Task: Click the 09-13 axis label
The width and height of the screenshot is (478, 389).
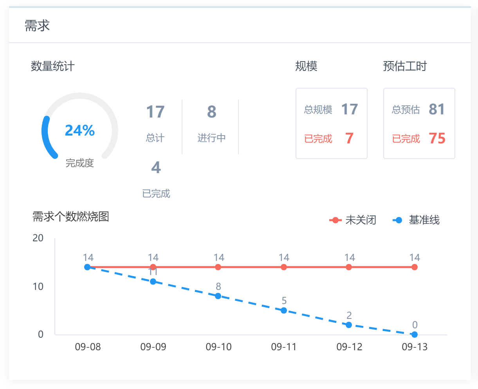Action: (x=415, y=347)
